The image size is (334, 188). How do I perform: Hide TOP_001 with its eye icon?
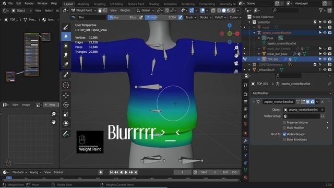(325, 59)
